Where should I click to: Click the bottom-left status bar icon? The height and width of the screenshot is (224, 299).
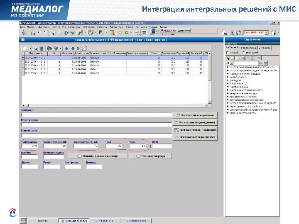[23, 220]
